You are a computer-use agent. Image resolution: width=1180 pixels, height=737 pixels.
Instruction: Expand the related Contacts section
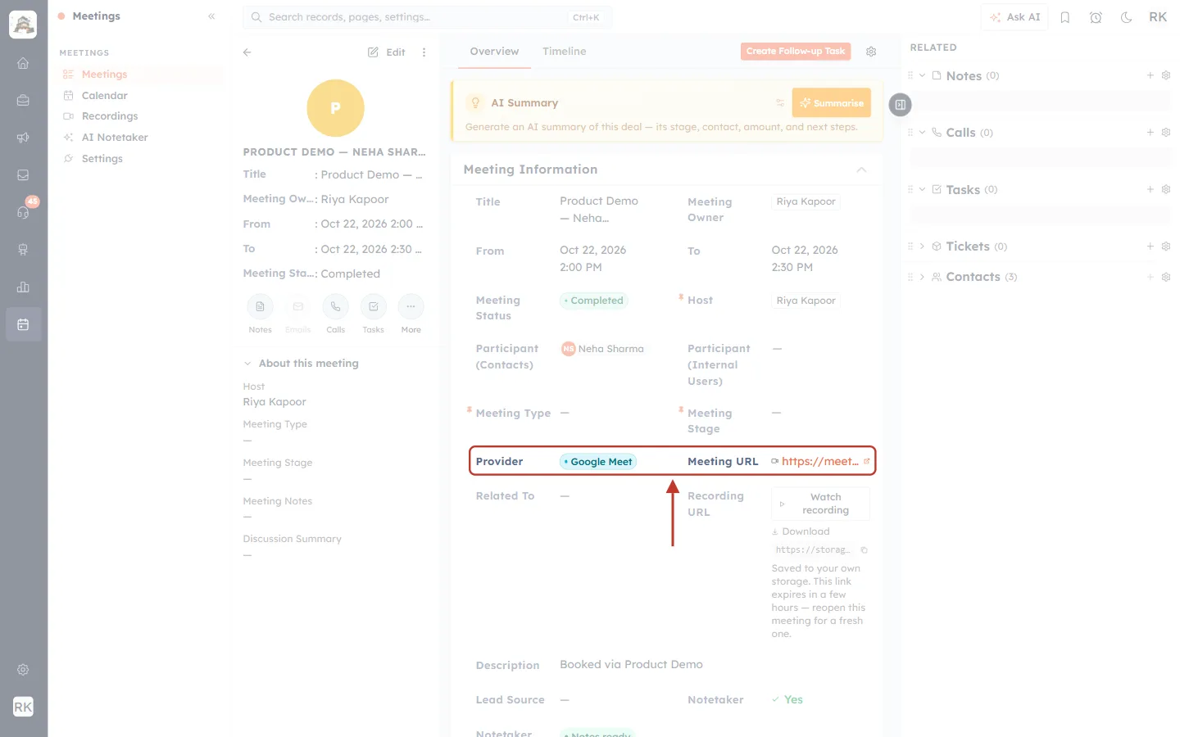tap(922, 278)
